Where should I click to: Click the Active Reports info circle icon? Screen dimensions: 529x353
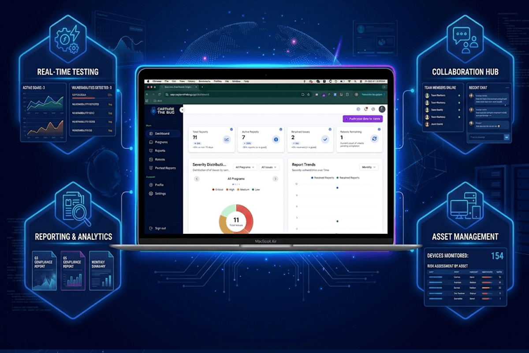(x=276, y=139)
